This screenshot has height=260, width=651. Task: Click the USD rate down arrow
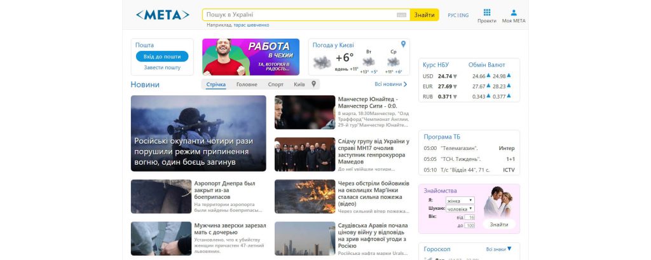(x=455, y=76)
